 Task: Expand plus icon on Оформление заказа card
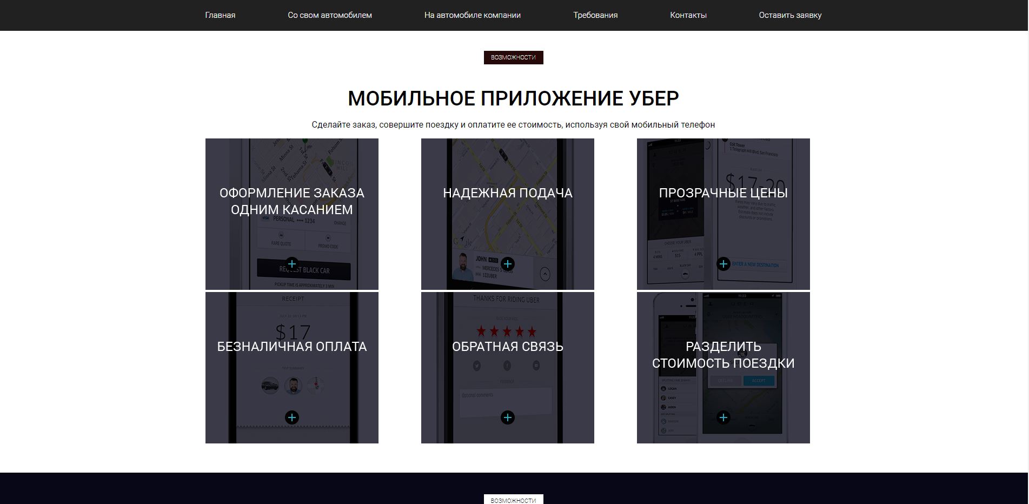pyautogui.click(x=292, y=264)
